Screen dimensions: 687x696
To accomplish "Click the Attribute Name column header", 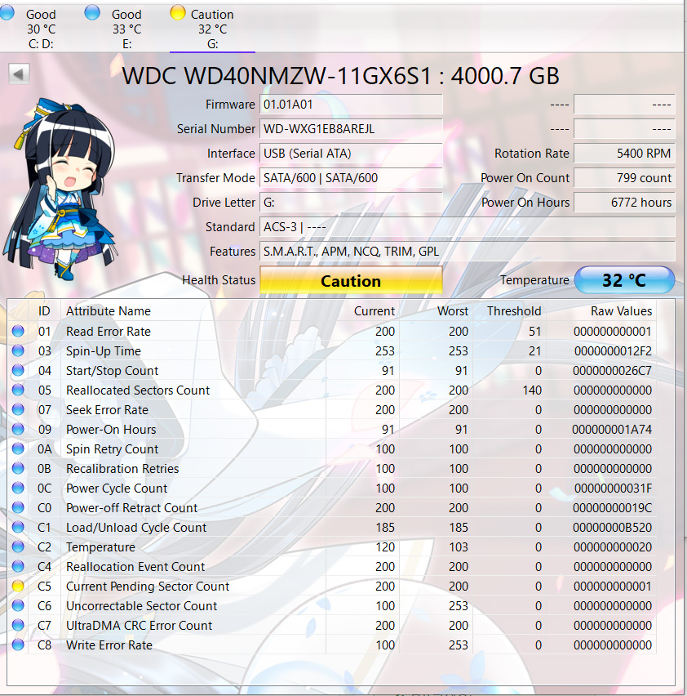I will pyautogui.click(x=193, y=310).
